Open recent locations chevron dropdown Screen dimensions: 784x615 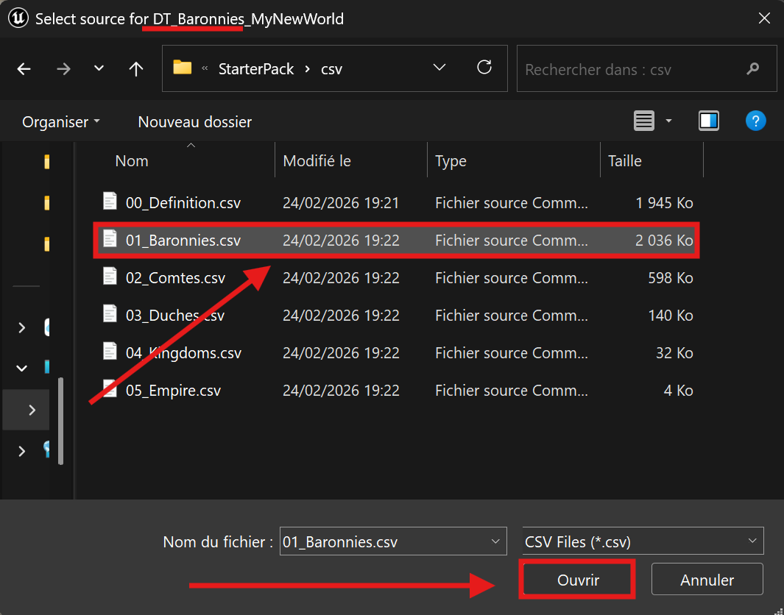(x=99, y=68)
